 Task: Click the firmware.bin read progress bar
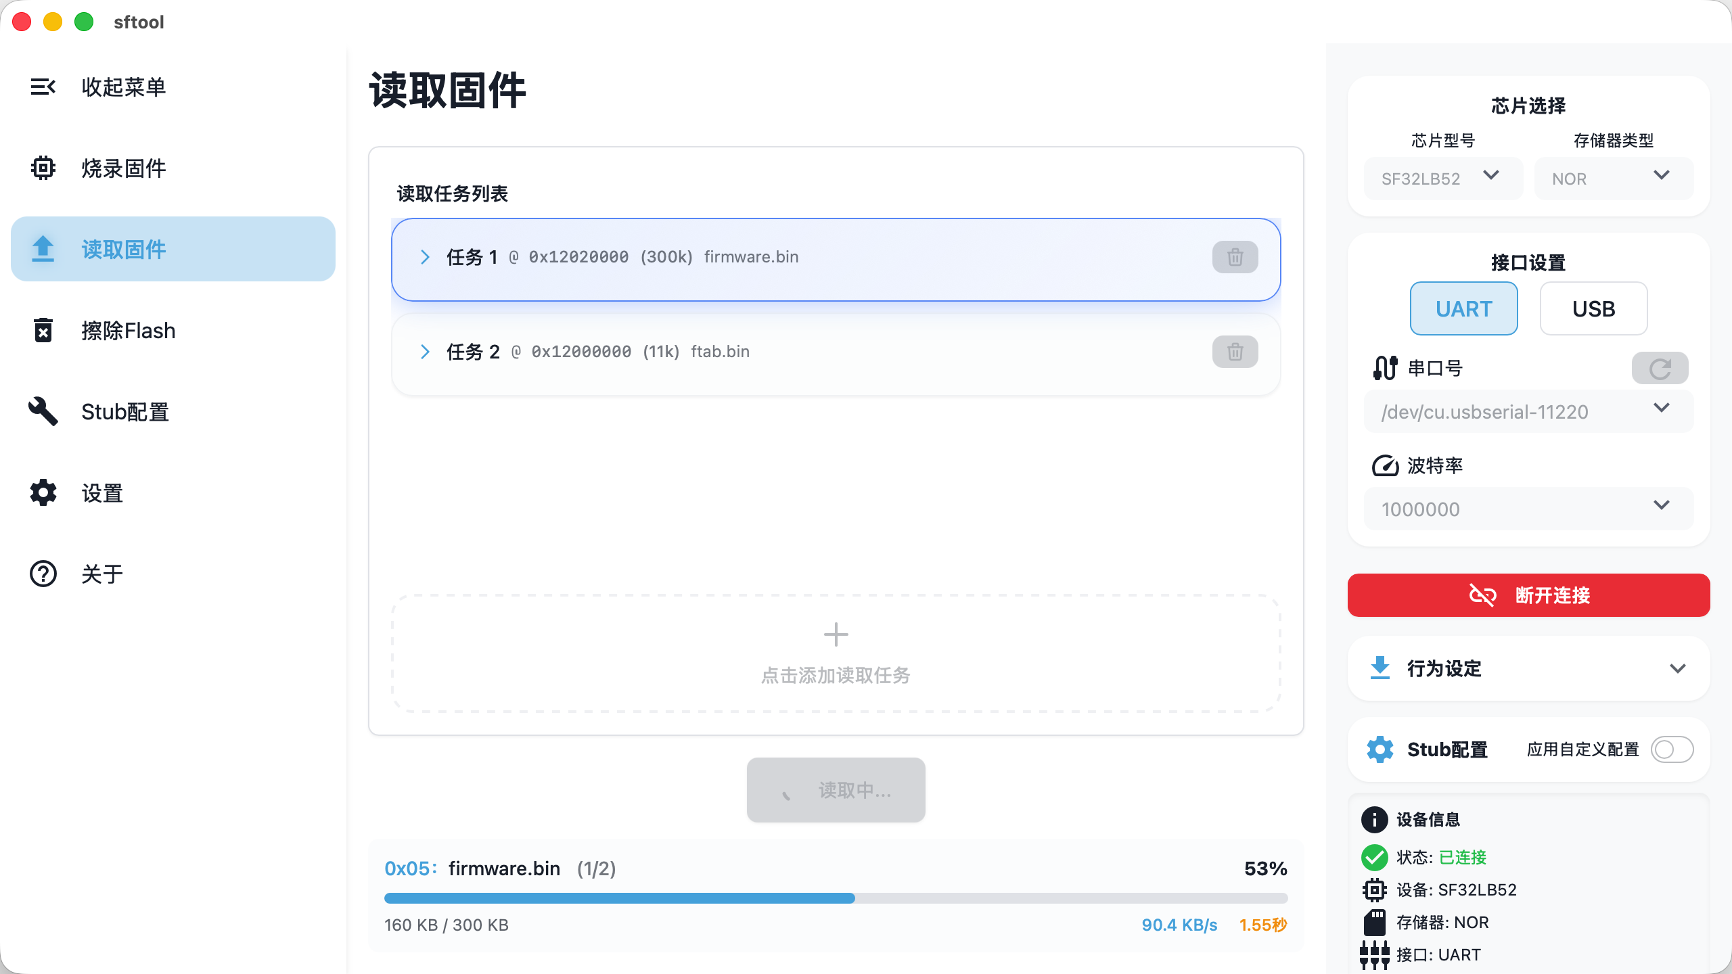click(x=836, y=898)
